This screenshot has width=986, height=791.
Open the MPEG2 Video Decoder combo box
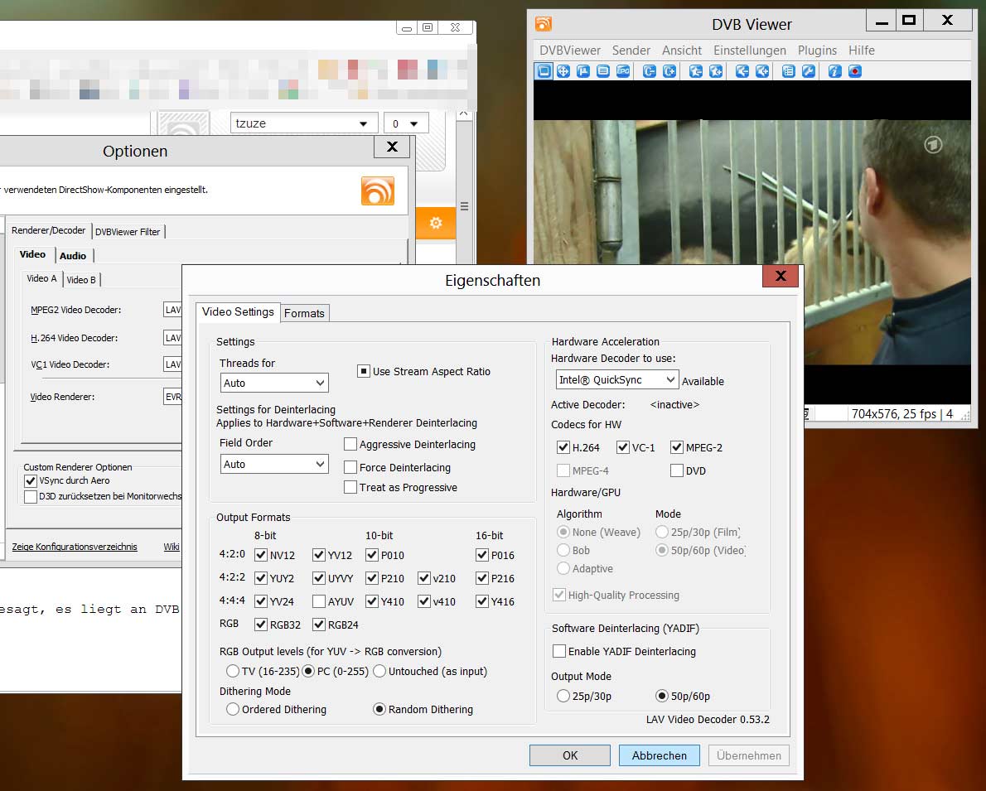point(173,309)
